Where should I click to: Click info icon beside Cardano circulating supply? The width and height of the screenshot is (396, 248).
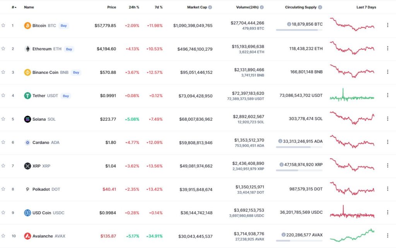pos(280,141)
